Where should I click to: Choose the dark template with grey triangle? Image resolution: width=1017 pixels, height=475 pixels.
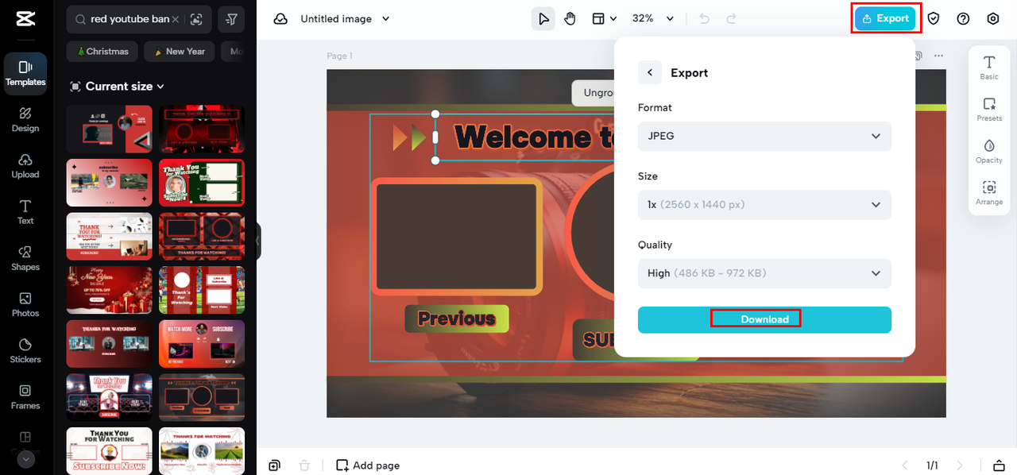109,129
